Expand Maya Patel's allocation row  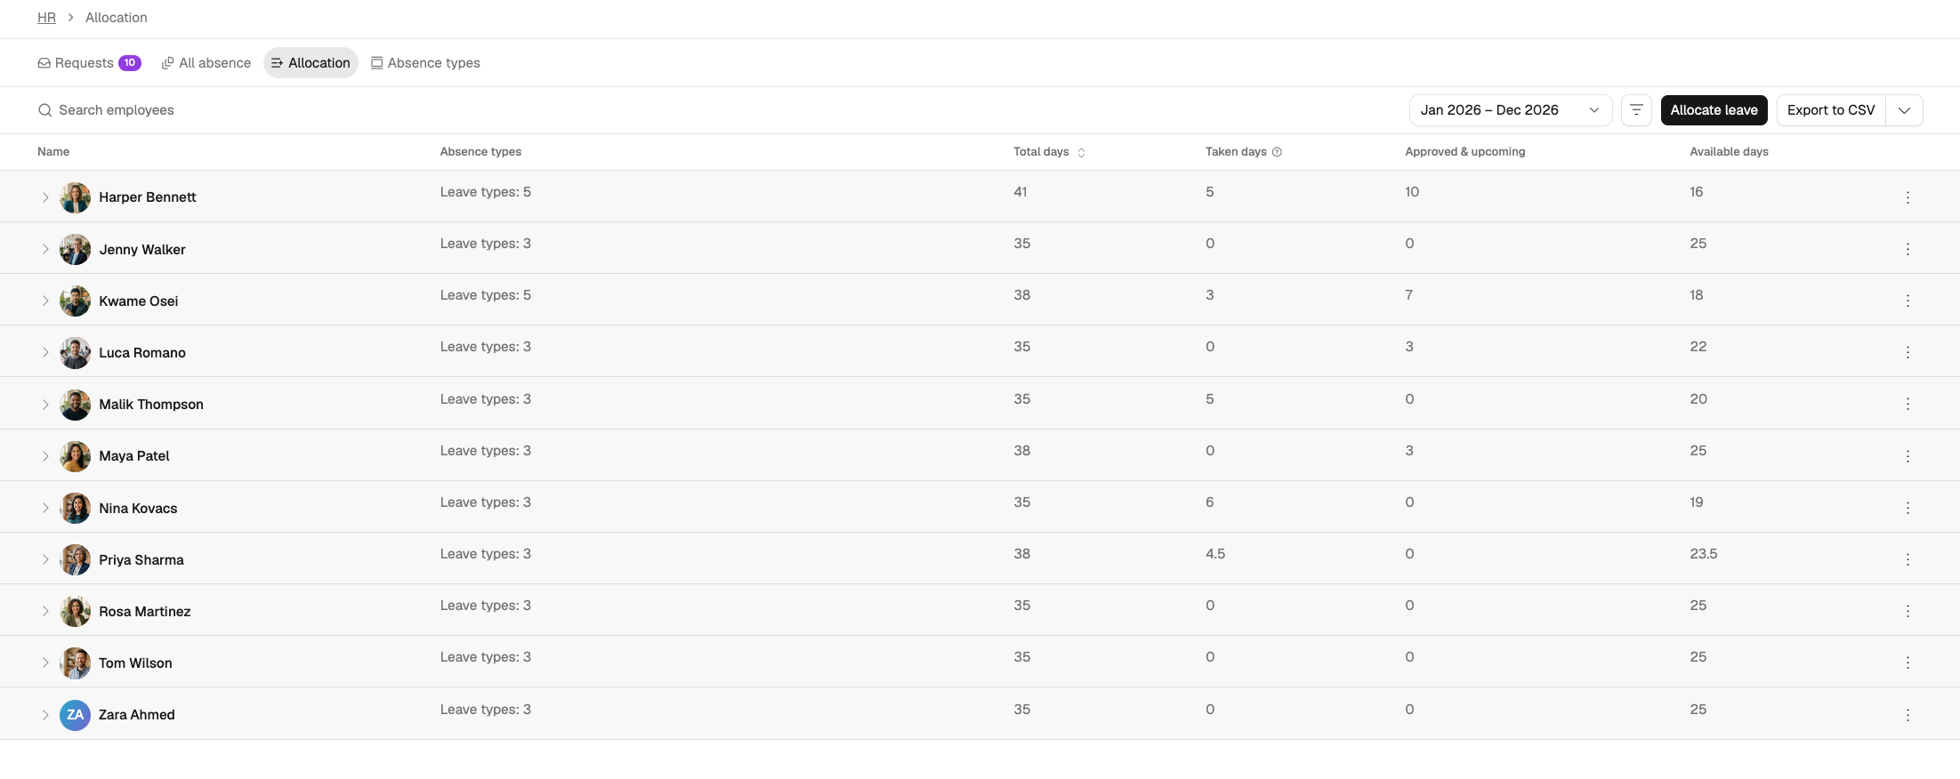pos(45,456)
